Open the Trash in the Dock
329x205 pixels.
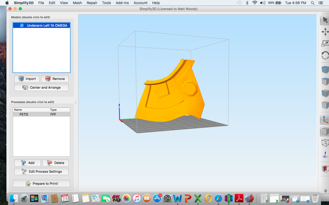[315, 198]
